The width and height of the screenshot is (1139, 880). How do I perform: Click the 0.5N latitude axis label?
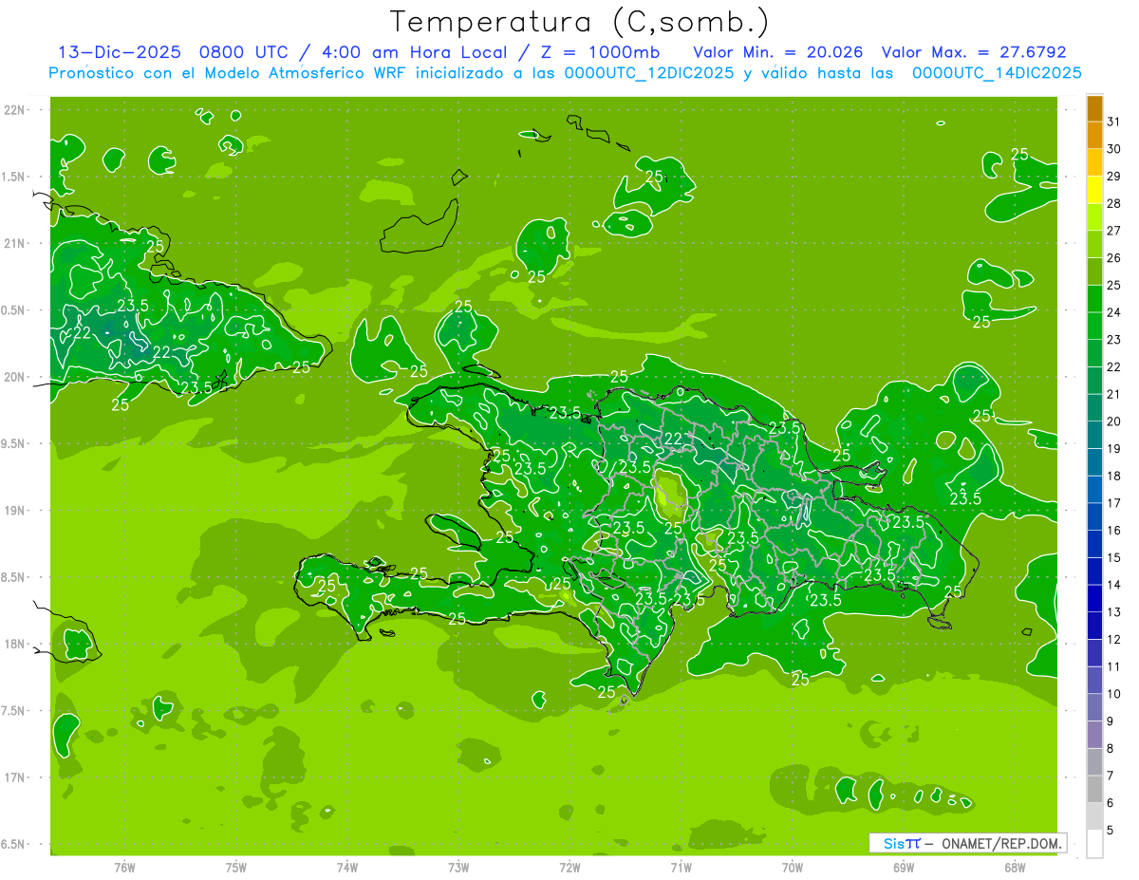[14, 310]
